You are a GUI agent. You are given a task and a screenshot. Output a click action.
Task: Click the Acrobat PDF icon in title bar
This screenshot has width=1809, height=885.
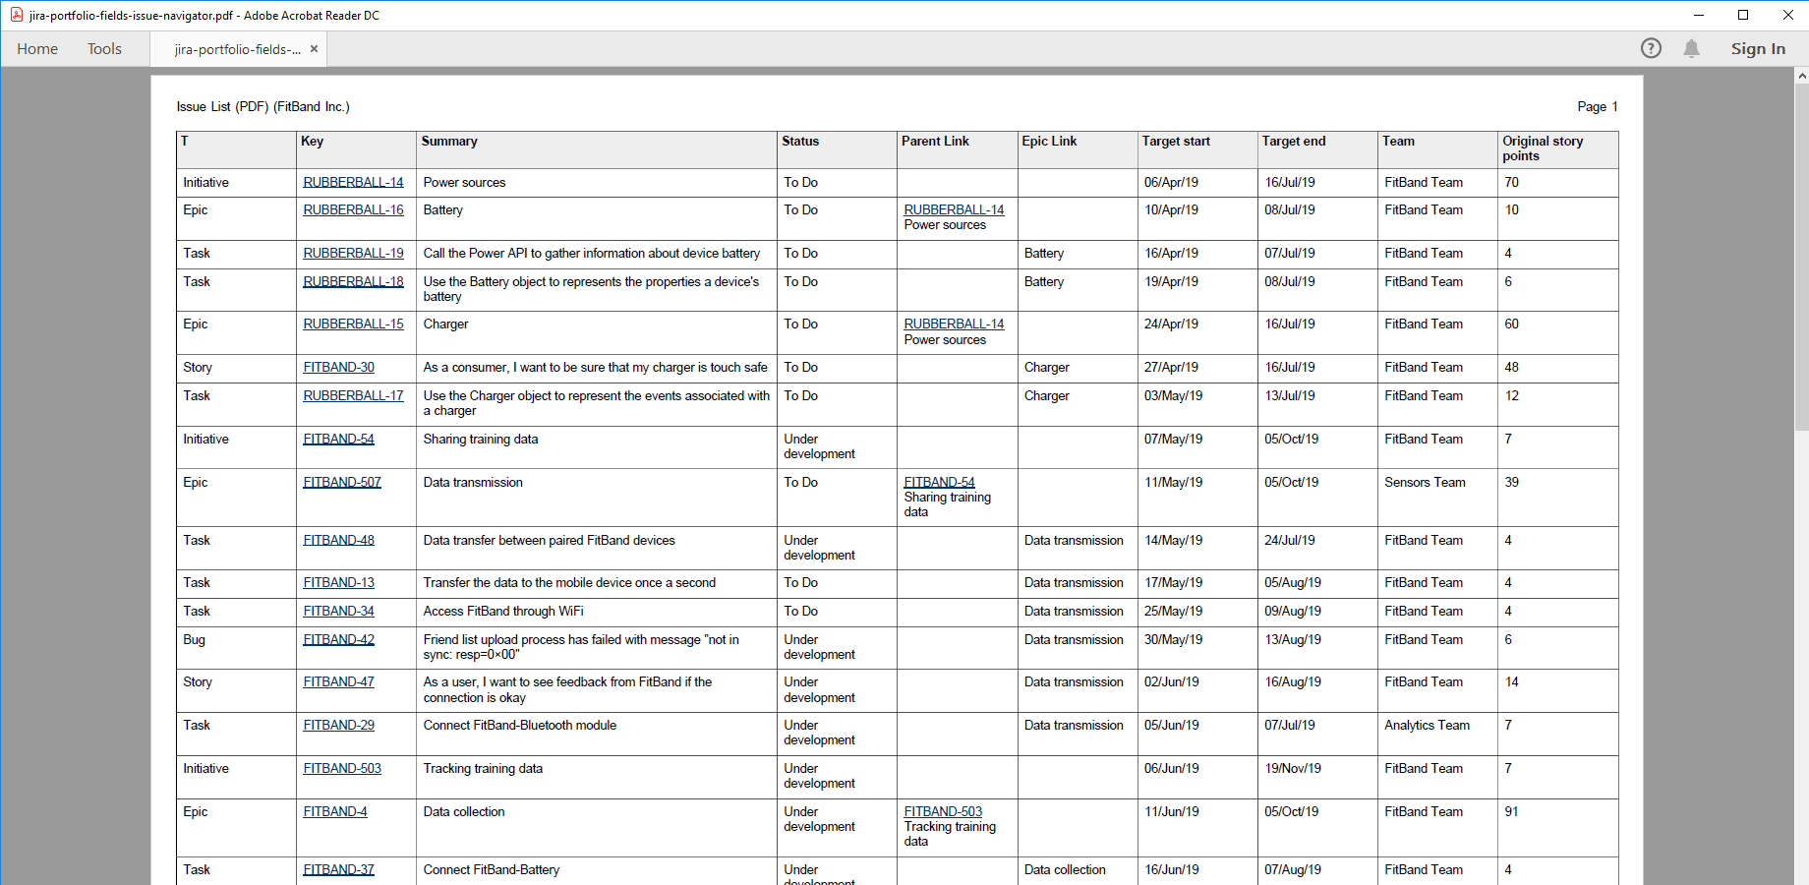pos(16,15)
